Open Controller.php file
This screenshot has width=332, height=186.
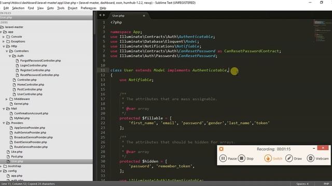[26, 80]
